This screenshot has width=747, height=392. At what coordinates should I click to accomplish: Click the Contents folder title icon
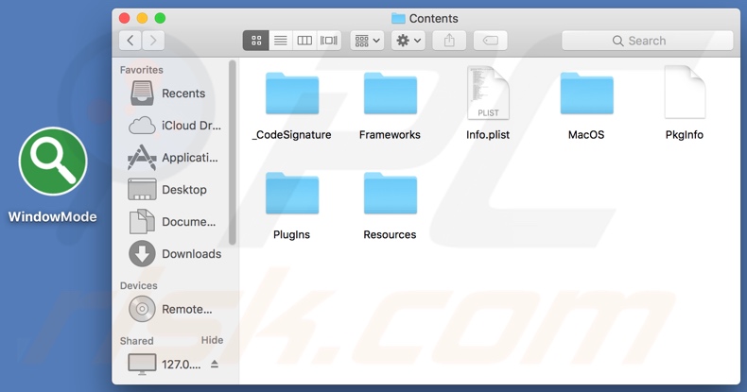click(x=398, y=19)
